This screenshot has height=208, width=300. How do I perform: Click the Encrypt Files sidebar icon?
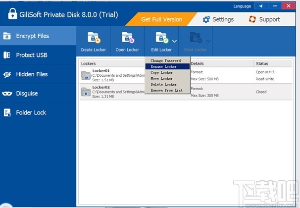click(x=7, y=36)
